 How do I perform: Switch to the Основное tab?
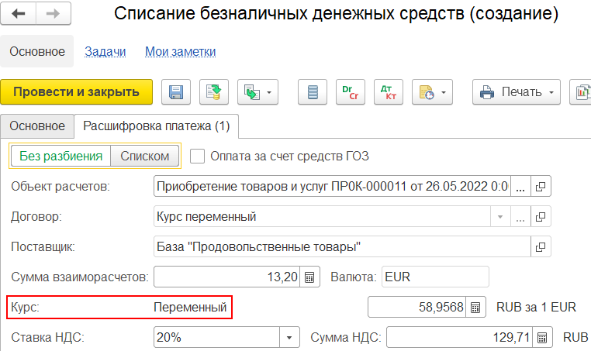[36, 126]
